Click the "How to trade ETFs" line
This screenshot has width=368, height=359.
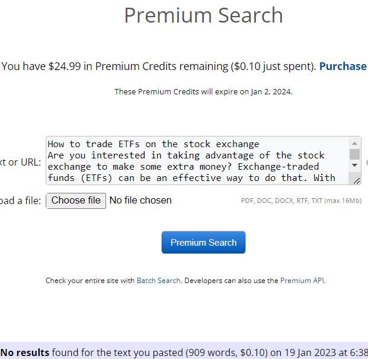click(153, 144)
